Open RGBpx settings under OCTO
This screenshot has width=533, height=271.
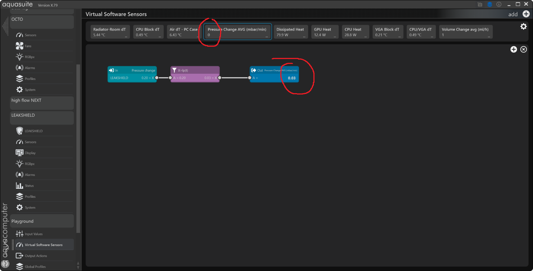[x=44, y=57]
